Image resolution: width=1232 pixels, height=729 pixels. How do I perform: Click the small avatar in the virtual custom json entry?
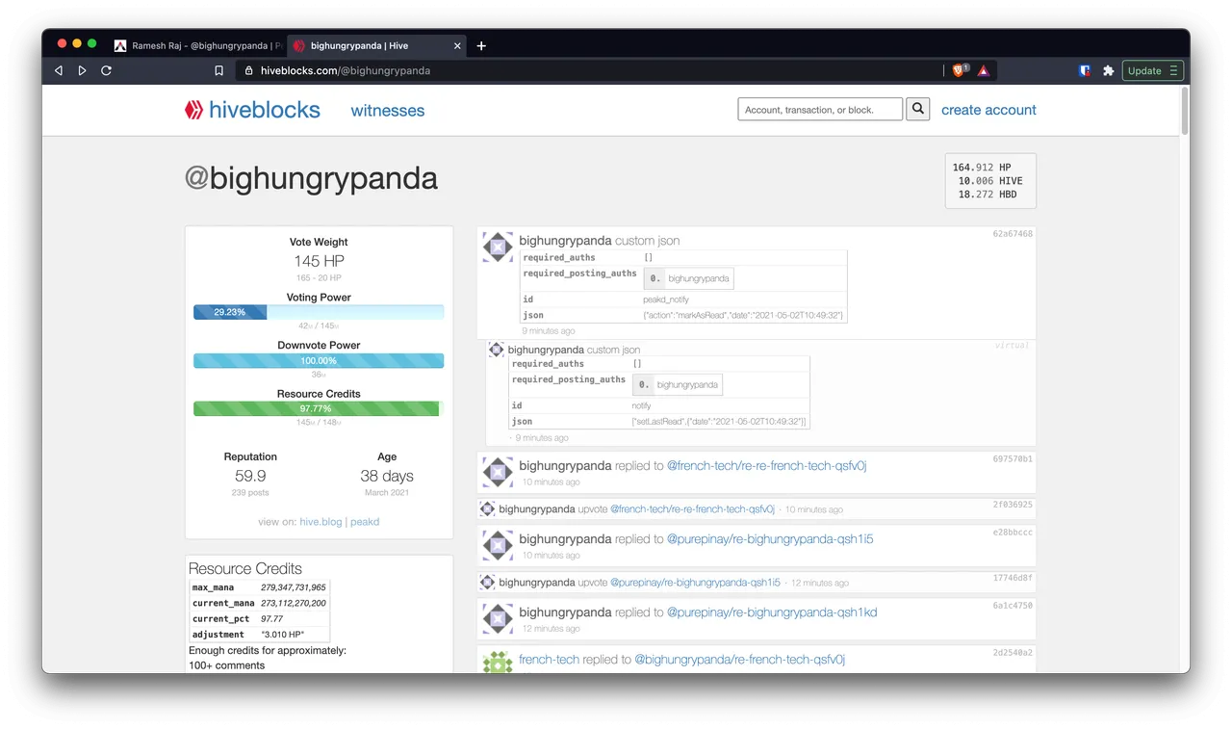click(x=497, y=350)
